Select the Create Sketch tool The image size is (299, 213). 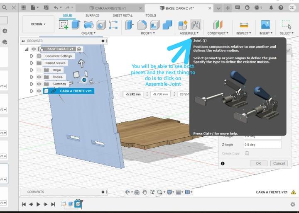64,25
